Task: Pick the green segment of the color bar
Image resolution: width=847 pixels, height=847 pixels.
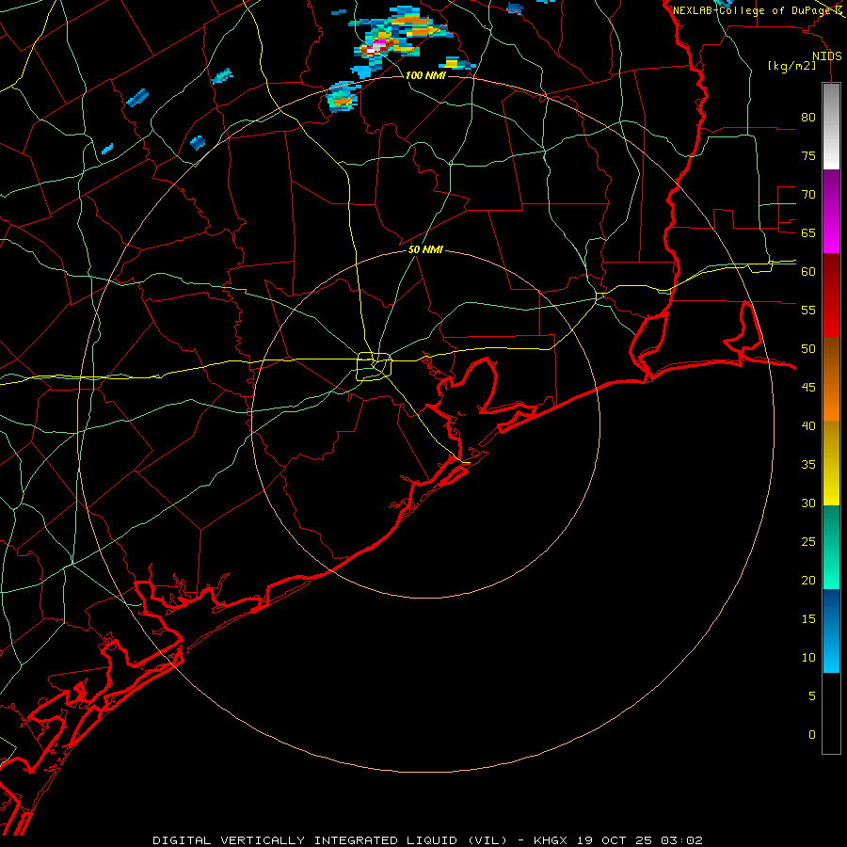Action: click(x=831, y=547)
